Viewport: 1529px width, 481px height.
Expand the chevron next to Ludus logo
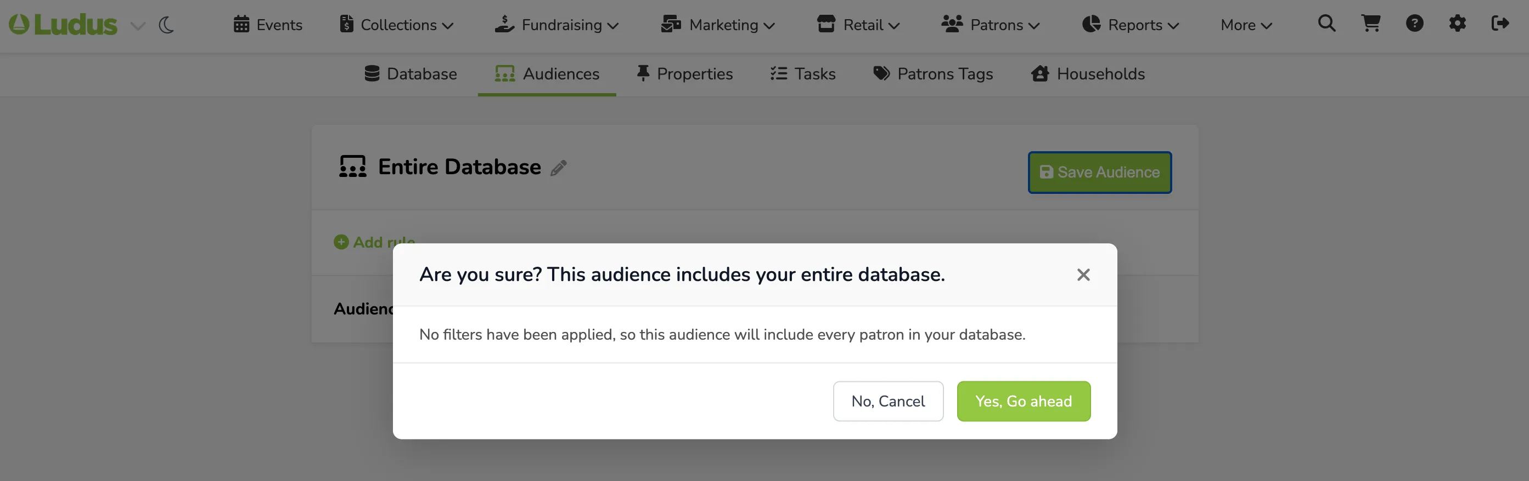[x=138, y=26]
